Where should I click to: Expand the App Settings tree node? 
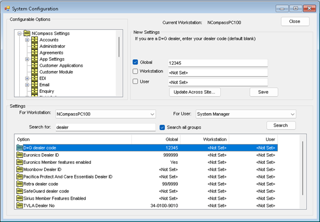(27, 59)
